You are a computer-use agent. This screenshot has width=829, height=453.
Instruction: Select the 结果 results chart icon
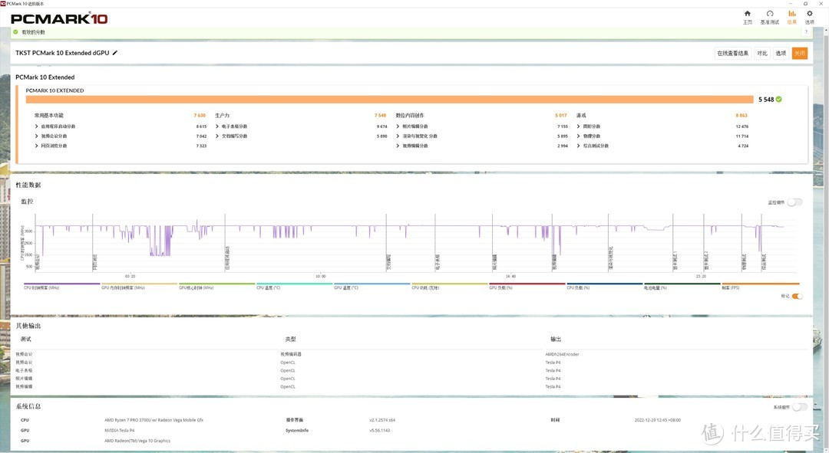pyautogui.click(x=792, y=17)
